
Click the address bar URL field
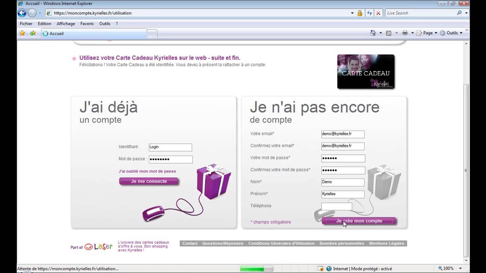(x=197, y=13)
